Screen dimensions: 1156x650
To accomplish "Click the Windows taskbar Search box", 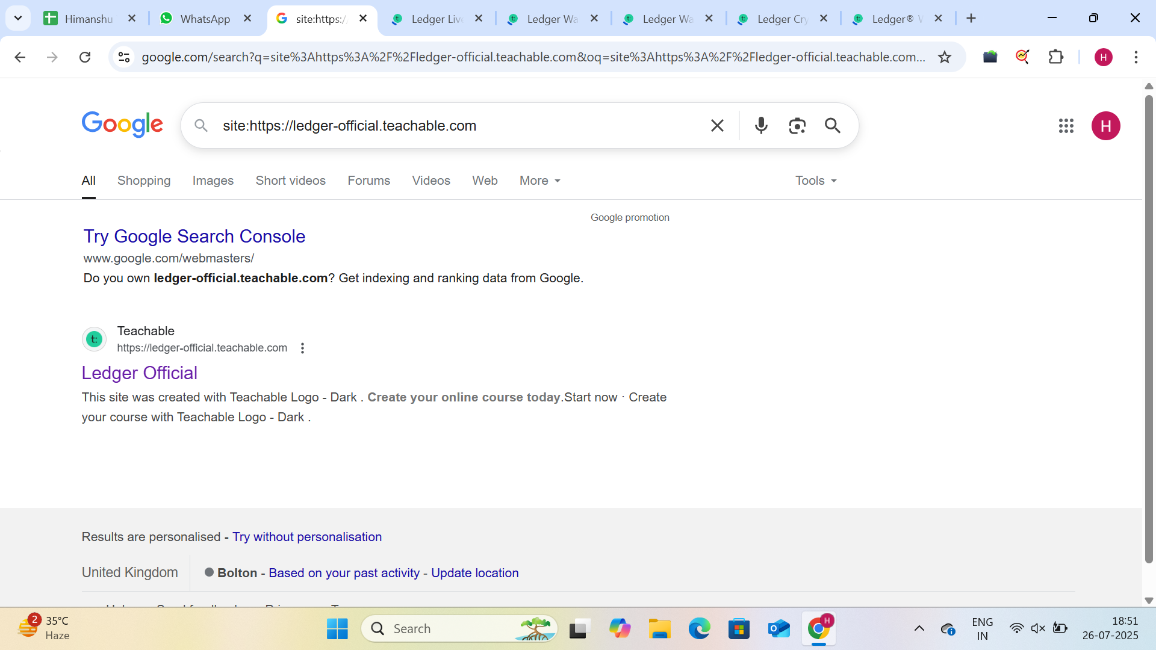I will [x=459, y=629].
